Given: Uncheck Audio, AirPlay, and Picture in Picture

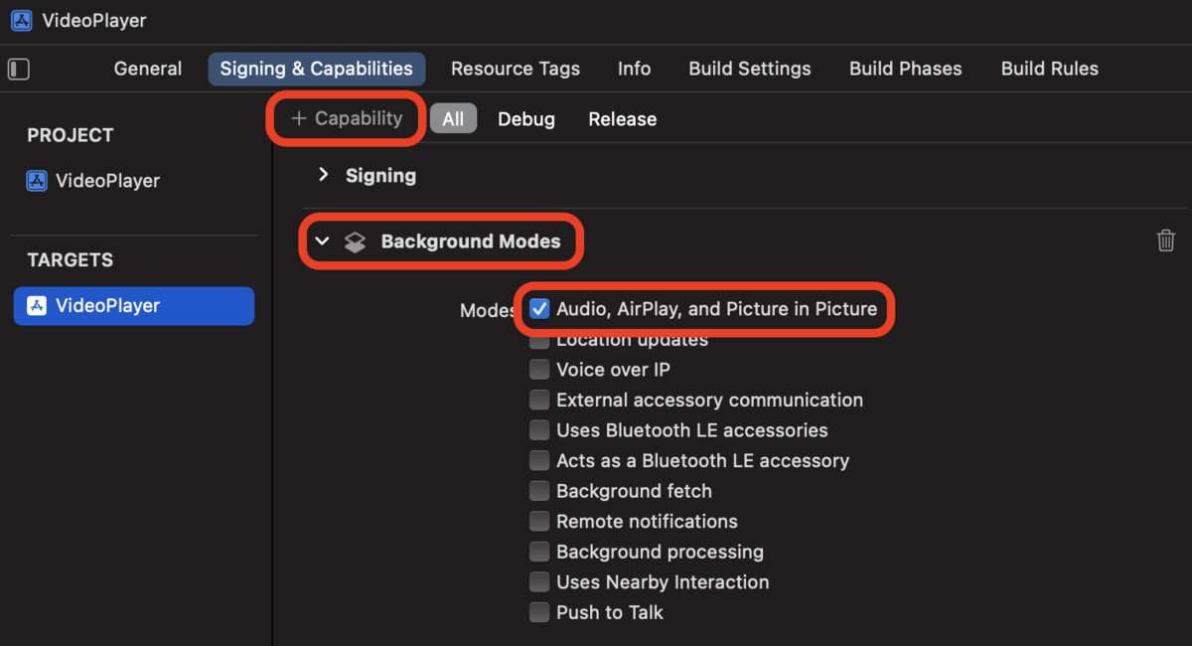Looking at the screenshot, I should coord(539,309).
